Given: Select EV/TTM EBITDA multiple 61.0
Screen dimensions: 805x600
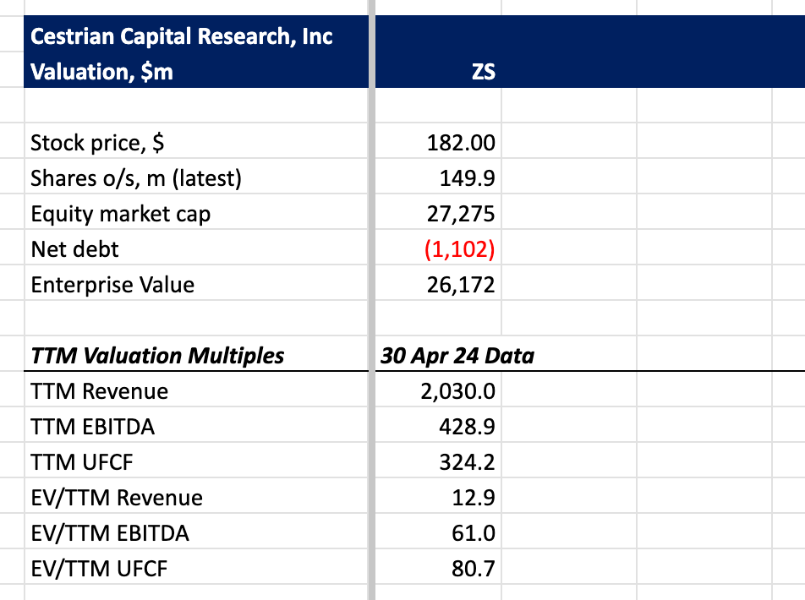Looking at the screenshot, I should click(474, 533).
